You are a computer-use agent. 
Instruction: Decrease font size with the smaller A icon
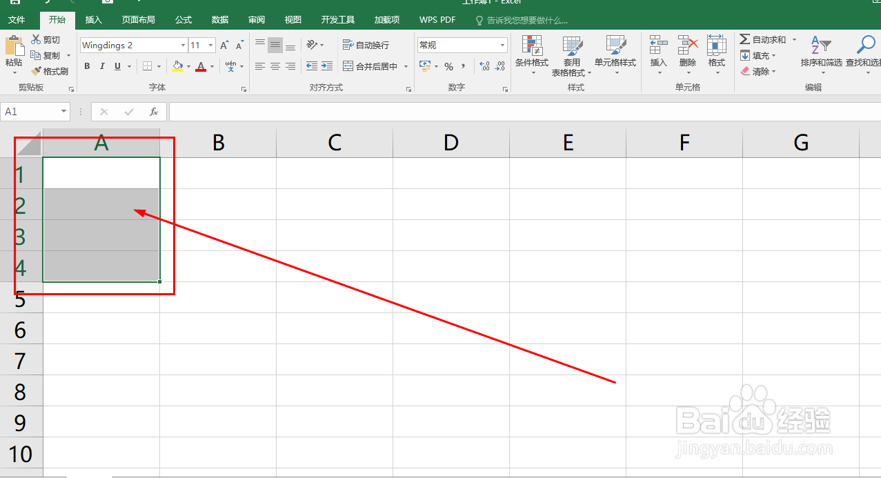coord(239,46)
